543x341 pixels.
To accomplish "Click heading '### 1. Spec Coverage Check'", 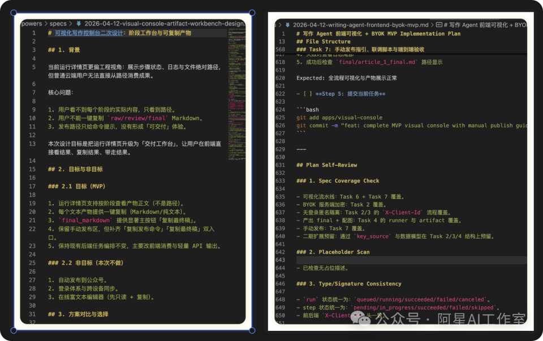I will click(338, 181).
